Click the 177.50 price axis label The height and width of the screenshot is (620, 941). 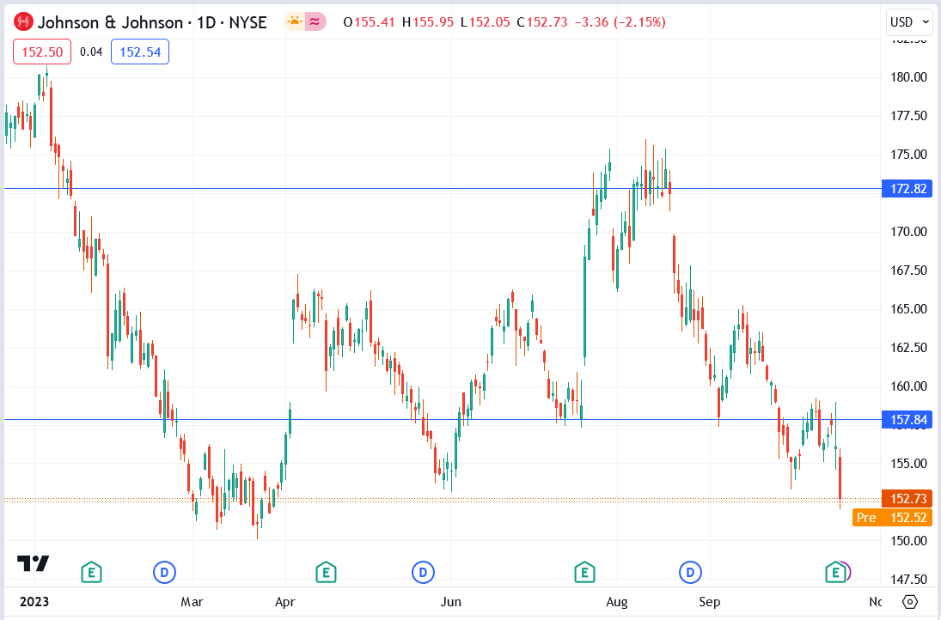pyautogui.click(x=908, y=116)
